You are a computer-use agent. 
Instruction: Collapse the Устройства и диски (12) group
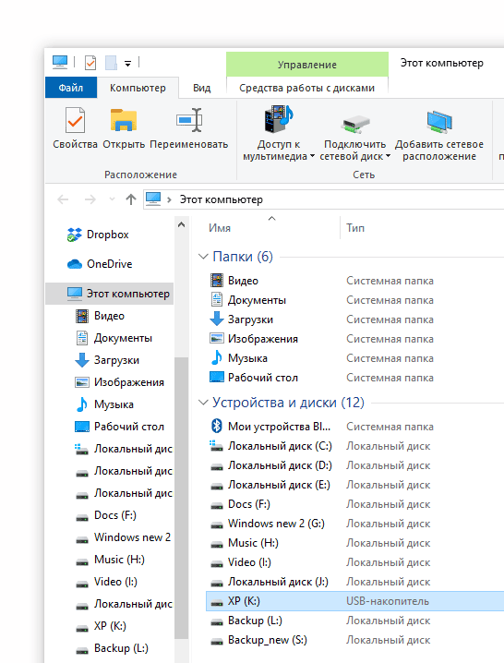pyautogui.click(x=203, y=403)
